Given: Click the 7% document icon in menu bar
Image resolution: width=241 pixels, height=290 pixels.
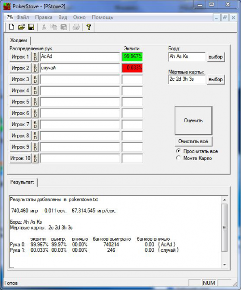Looking at the screenshot, I should pos(10,17).
